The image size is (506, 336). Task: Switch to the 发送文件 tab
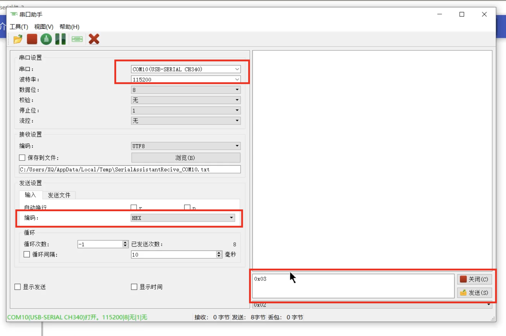click(59, 195)
